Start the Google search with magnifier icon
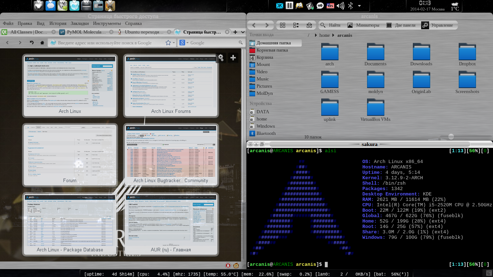The image size is (493, 277). pyautogui.click(x=241, y=43)
